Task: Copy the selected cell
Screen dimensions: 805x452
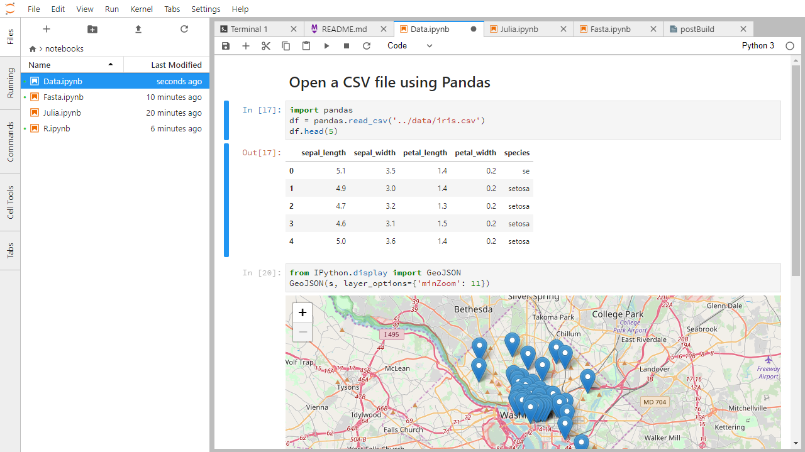Action: click(x=286, y=45)
